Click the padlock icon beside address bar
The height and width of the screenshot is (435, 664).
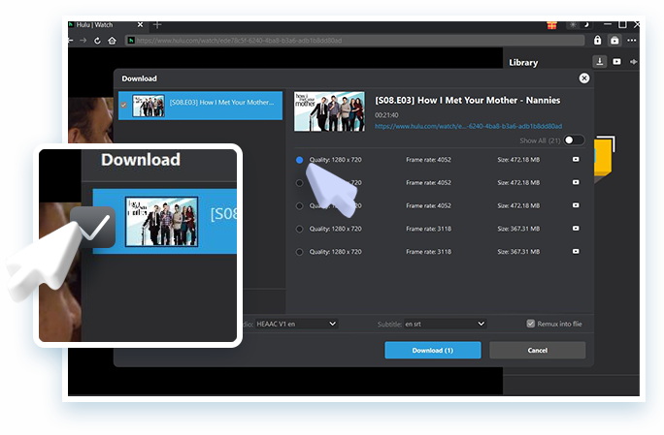[x=597, y=40]
